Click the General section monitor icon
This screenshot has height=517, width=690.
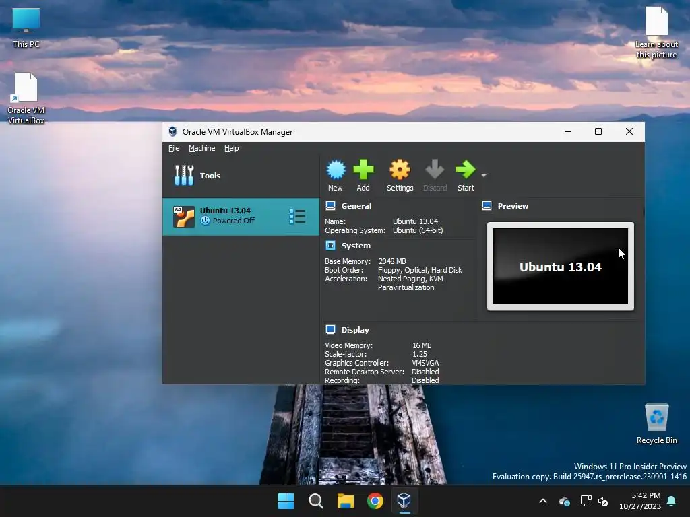pyautogui.click(x=330, y=206)
